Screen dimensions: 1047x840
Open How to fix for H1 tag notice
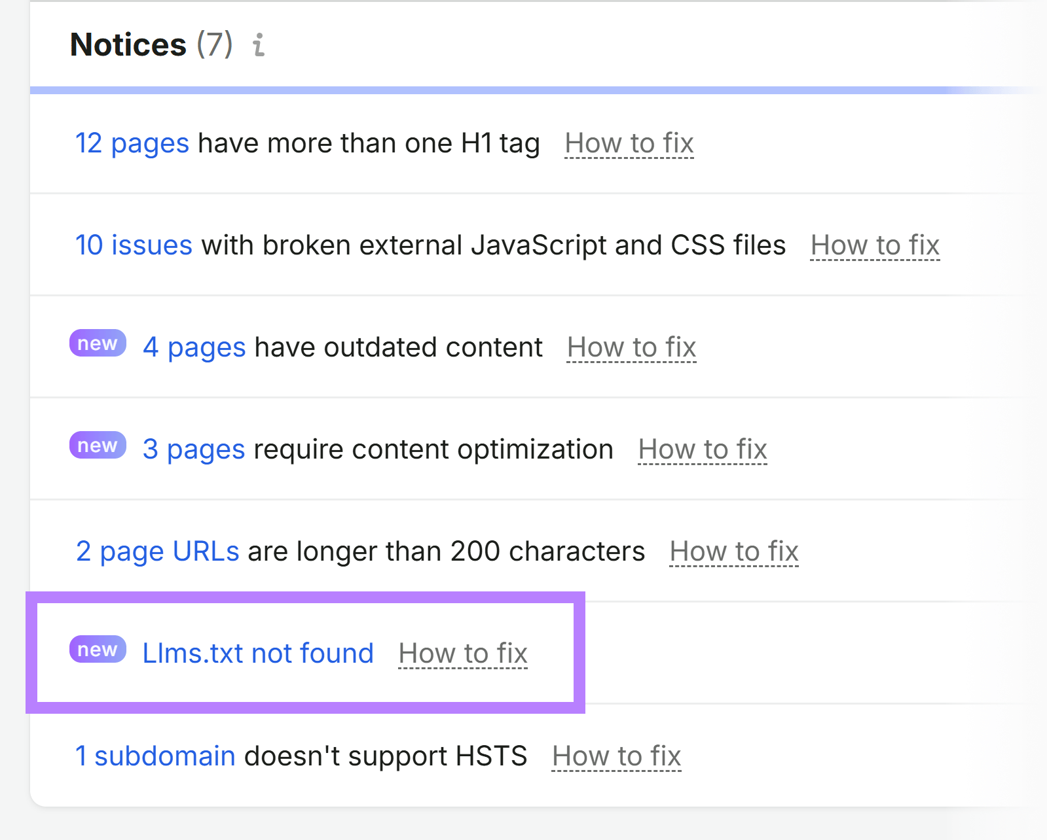629,143
